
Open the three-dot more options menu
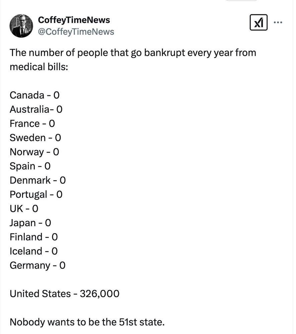278,23
